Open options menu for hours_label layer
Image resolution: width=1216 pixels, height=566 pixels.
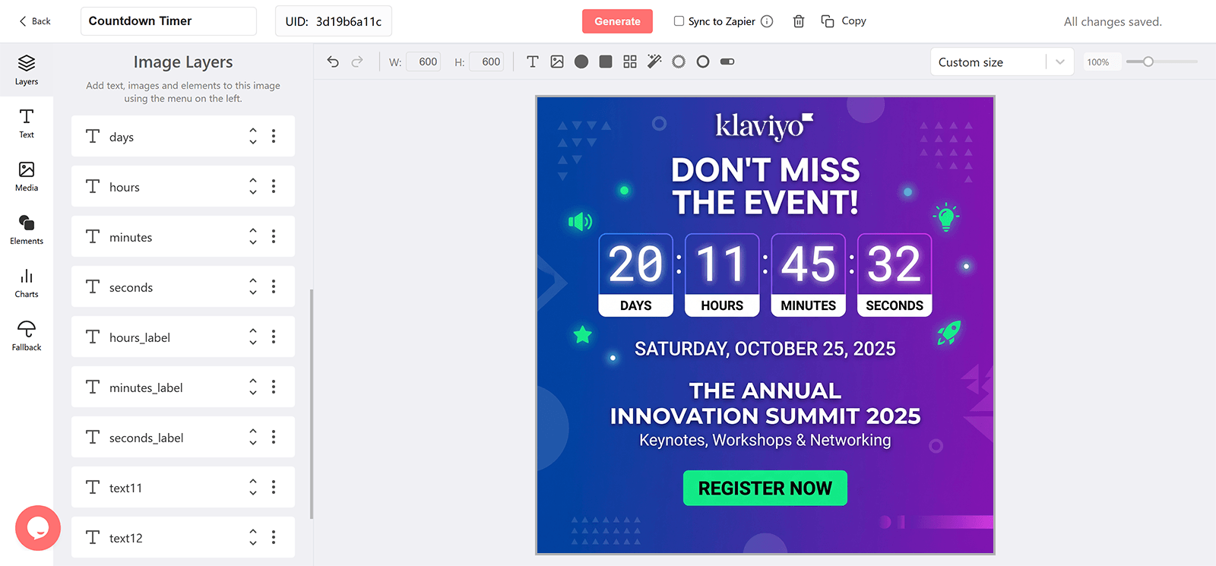coord(274,337)
